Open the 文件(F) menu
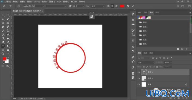The width and height of the screenshot is (192, 100). (x=8, y=2)
